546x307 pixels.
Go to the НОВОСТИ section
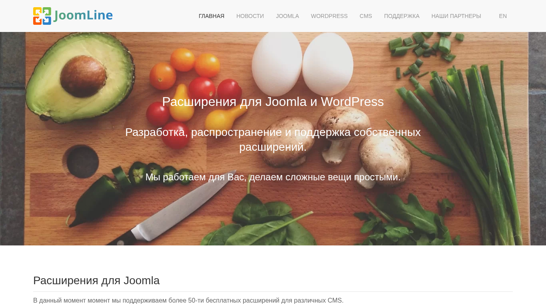(250, 16)
